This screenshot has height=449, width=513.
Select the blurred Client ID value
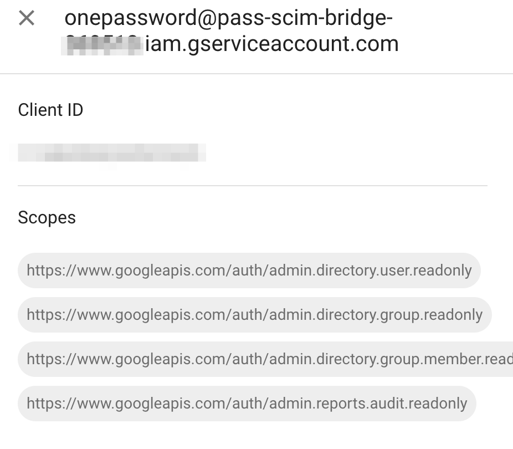(111, 152)
